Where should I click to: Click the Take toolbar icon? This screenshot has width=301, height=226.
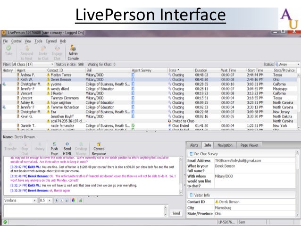pyautogui.click(x=8, y=50)
